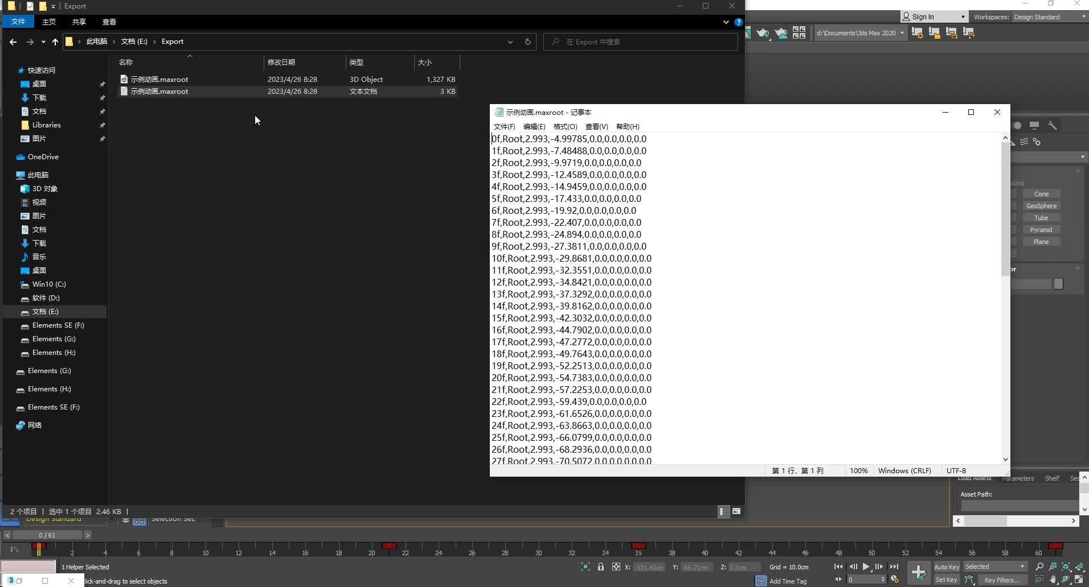This screenshot has width=1089, height=587.
Task: Click the object color swatch
Action: [1058, 284]
